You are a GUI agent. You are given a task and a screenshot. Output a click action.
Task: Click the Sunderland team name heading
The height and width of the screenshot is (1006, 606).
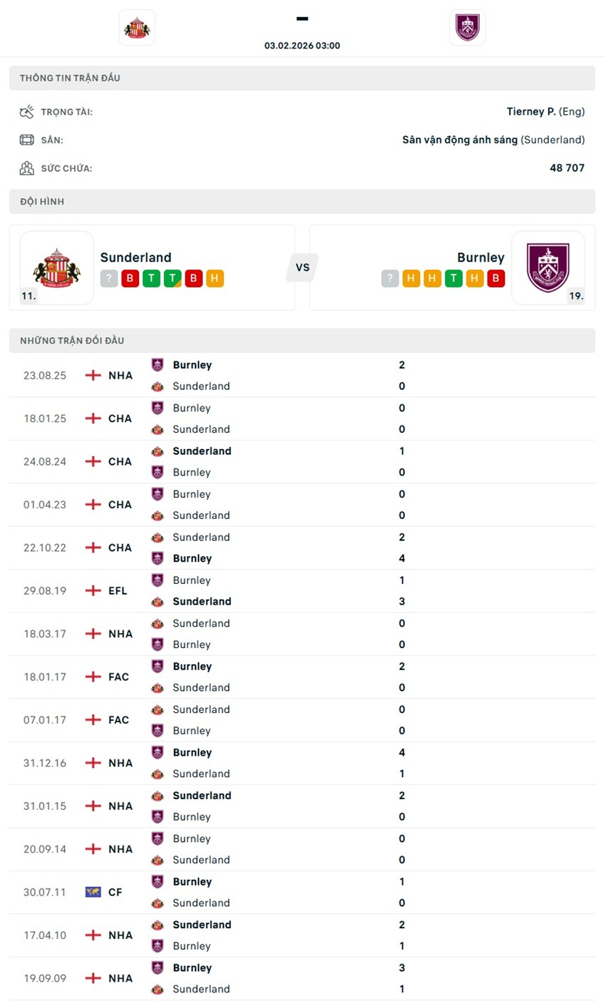click(x=136, y=257)
